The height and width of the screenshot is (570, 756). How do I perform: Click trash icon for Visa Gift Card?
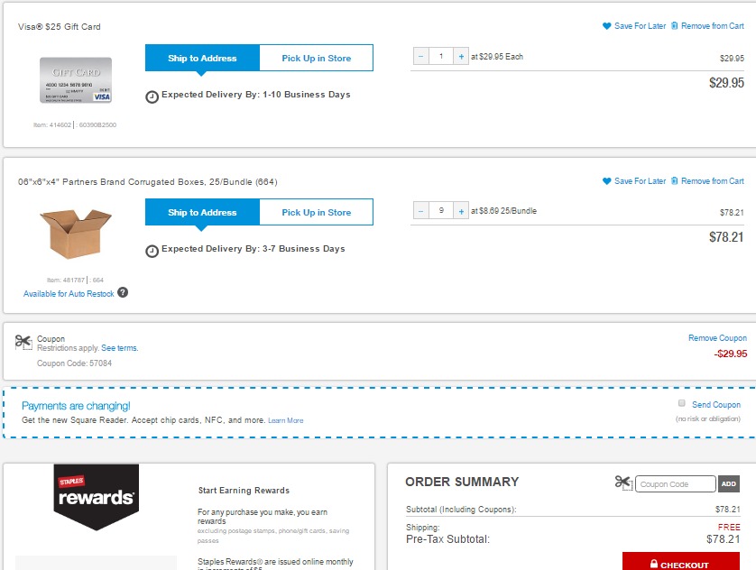click(675, 25)
